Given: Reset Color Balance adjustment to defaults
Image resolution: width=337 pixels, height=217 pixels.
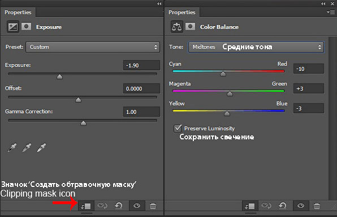Looking at the screenshot, I should tap(282, 206).
